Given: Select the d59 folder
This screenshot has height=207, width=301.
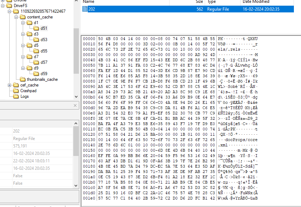Looking at the screenshot, I should pyautogui.click(x=44, y=74).
